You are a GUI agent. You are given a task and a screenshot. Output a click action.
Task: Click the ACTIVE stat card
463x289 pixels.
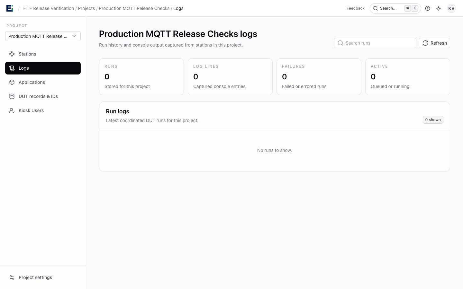pos(408,77)
